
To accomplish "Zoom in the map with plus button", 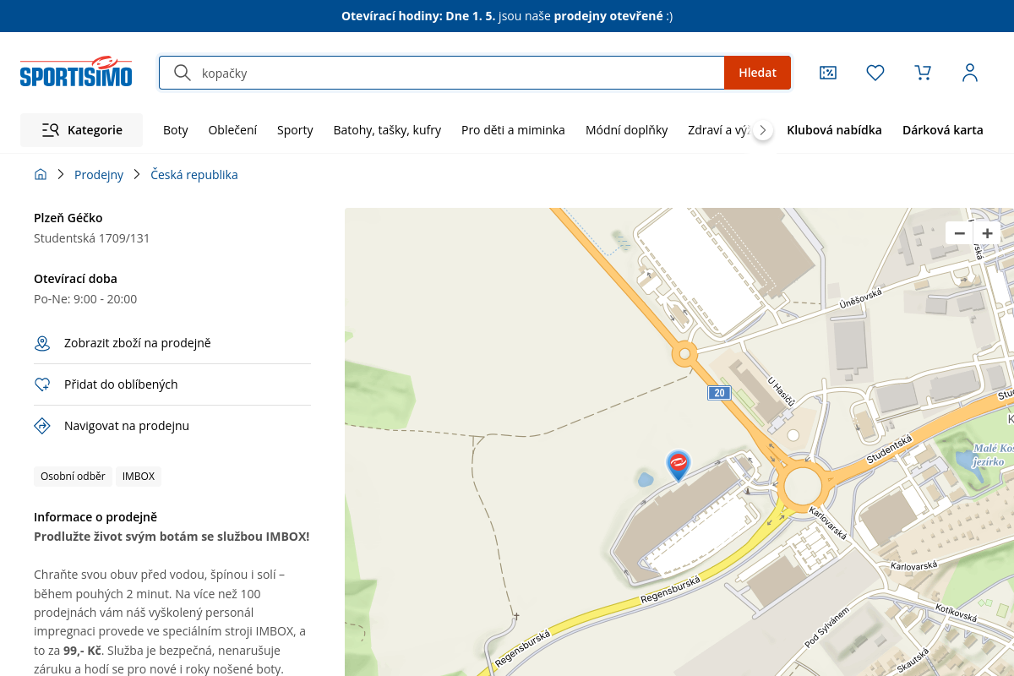I will click(987, 233).
